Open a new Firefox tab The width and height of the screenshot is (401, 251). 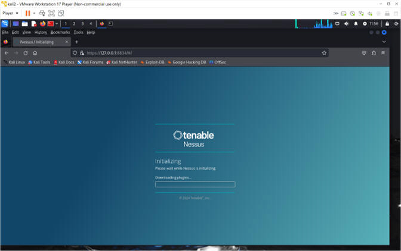coord(76,42)
